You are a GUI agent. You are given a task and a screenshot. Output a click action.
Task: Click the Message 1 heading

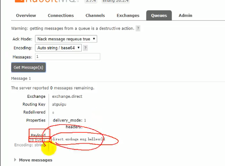click(21, 79)
